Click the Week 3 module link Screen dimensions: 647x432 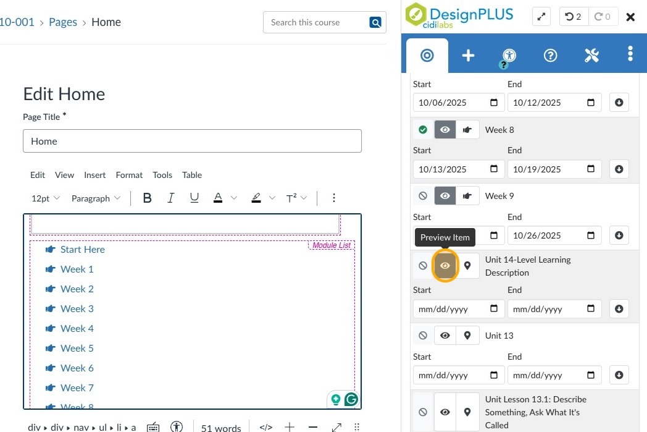pos(77,308)
